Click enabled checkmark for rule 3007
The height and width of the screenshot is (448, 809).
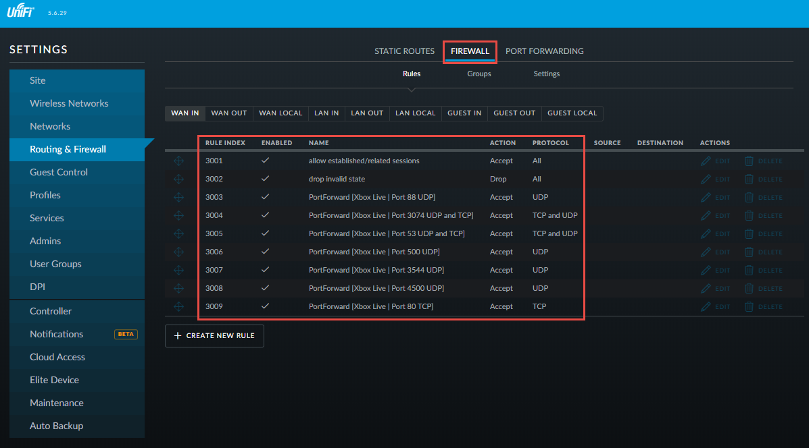(x=266, y=270)
